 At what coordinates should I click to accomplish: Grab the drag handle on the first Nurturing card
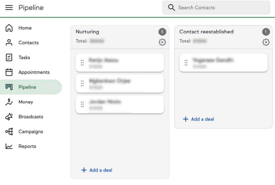tap(82, 63)
